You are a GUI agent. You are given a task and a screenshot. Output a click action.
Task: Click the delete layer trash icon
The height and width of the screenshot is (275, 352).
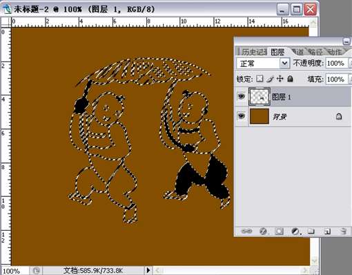(x=344, y=231)
